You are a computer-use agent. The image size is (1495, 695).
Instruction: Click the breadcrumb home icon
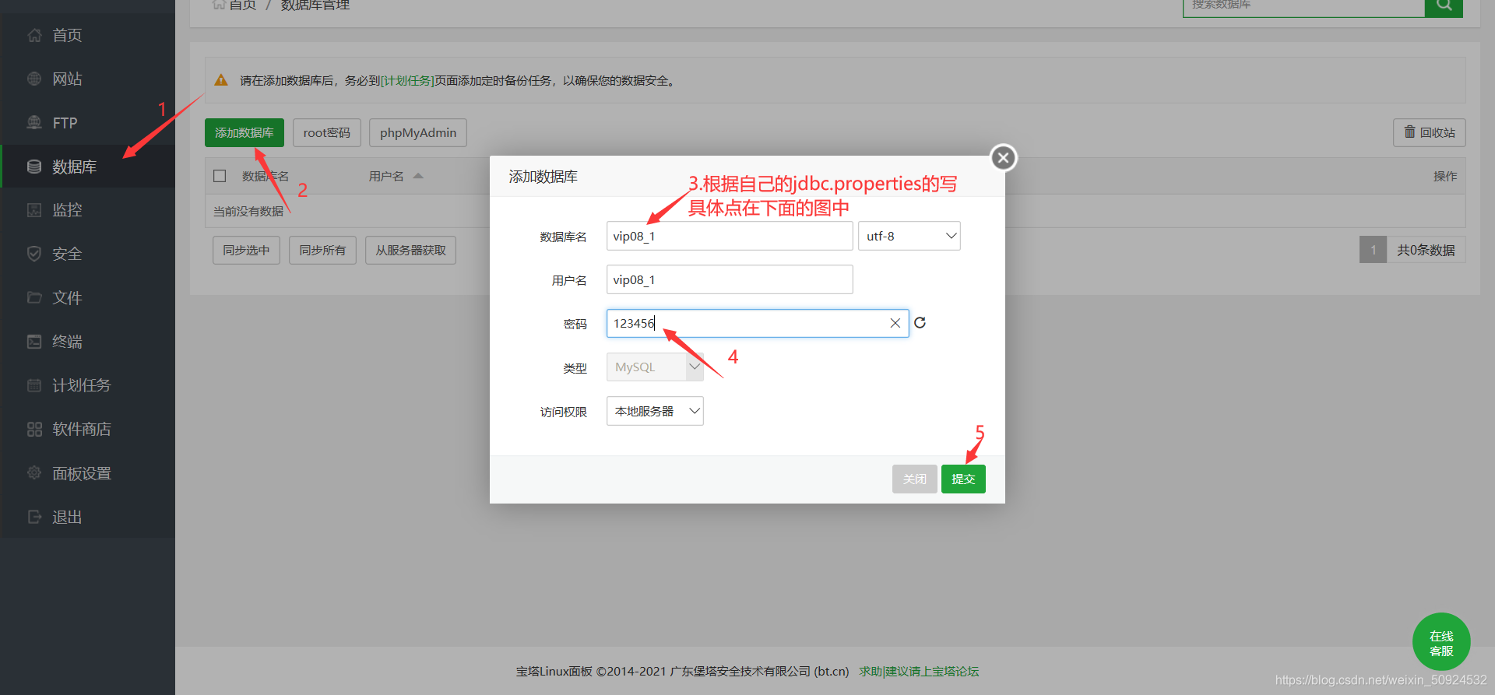[x=219, y=5]
